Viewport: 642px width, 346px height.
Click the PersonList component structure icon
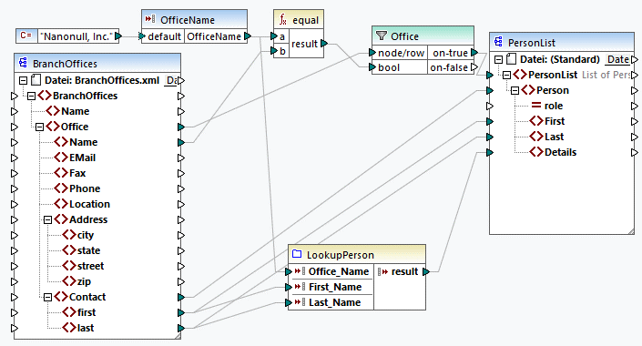click(498, 42)
